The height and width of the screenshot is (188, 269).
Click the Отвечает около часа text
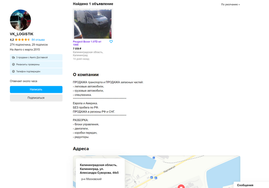[x=23, y=81]
